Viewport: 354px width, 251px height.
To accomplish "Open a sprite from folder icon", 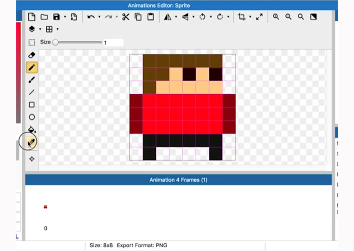I will [x=44, y=17].
